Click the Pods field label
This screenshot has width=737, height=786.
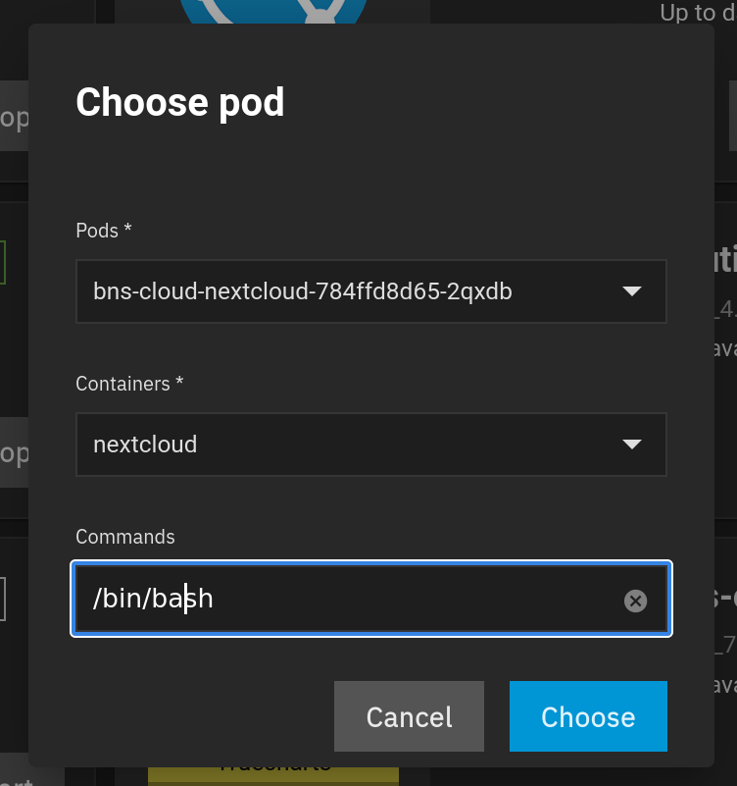click(104, 231)
